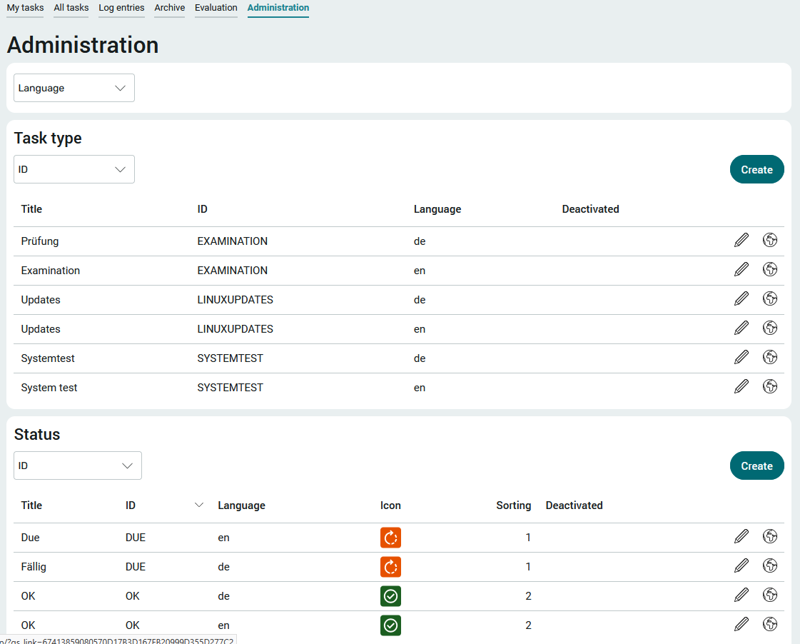
Task: Switch to All tasks tab
Action: (71, 8)
